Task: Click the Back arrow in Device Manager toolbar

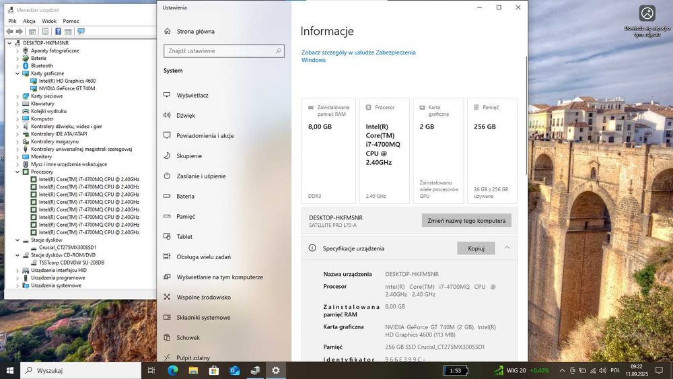Action: (9, 32)
